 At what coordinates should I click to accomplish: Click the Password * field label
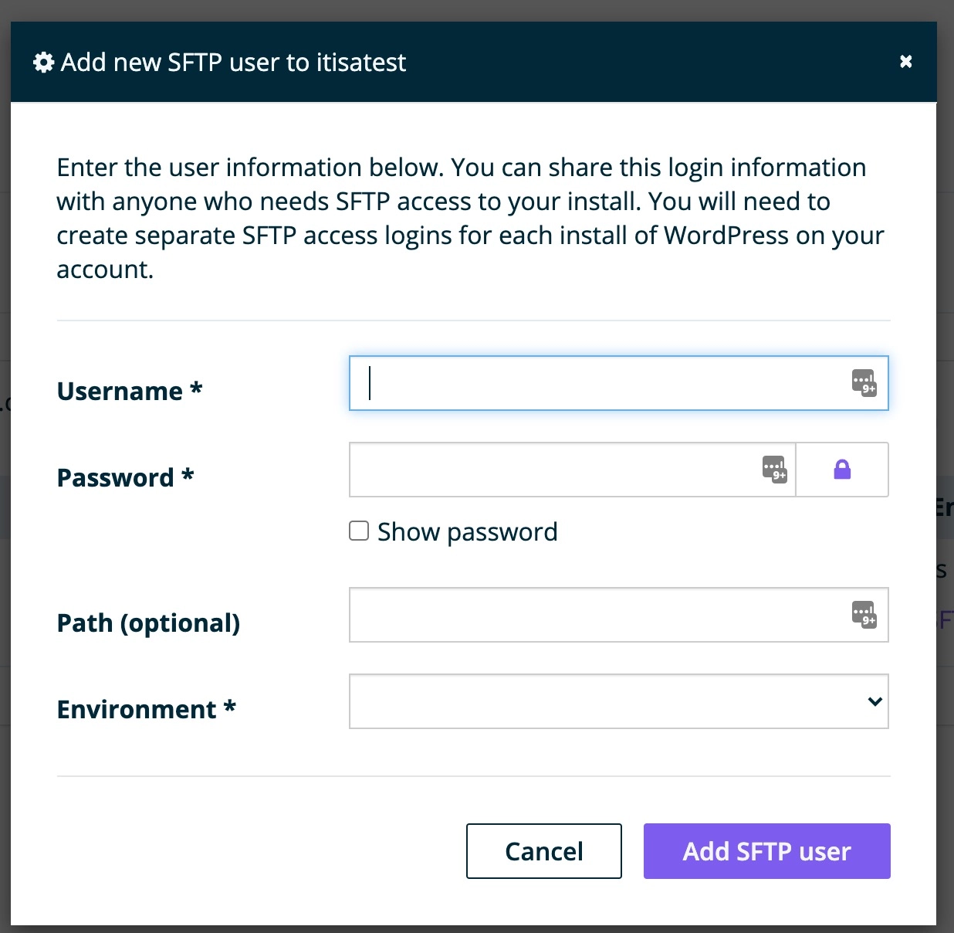[x=125, y=477]
